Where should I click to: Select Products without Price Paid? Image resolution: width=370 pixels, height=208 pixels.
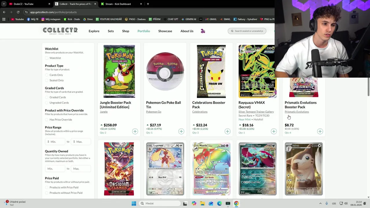click(x=47, y=193)
